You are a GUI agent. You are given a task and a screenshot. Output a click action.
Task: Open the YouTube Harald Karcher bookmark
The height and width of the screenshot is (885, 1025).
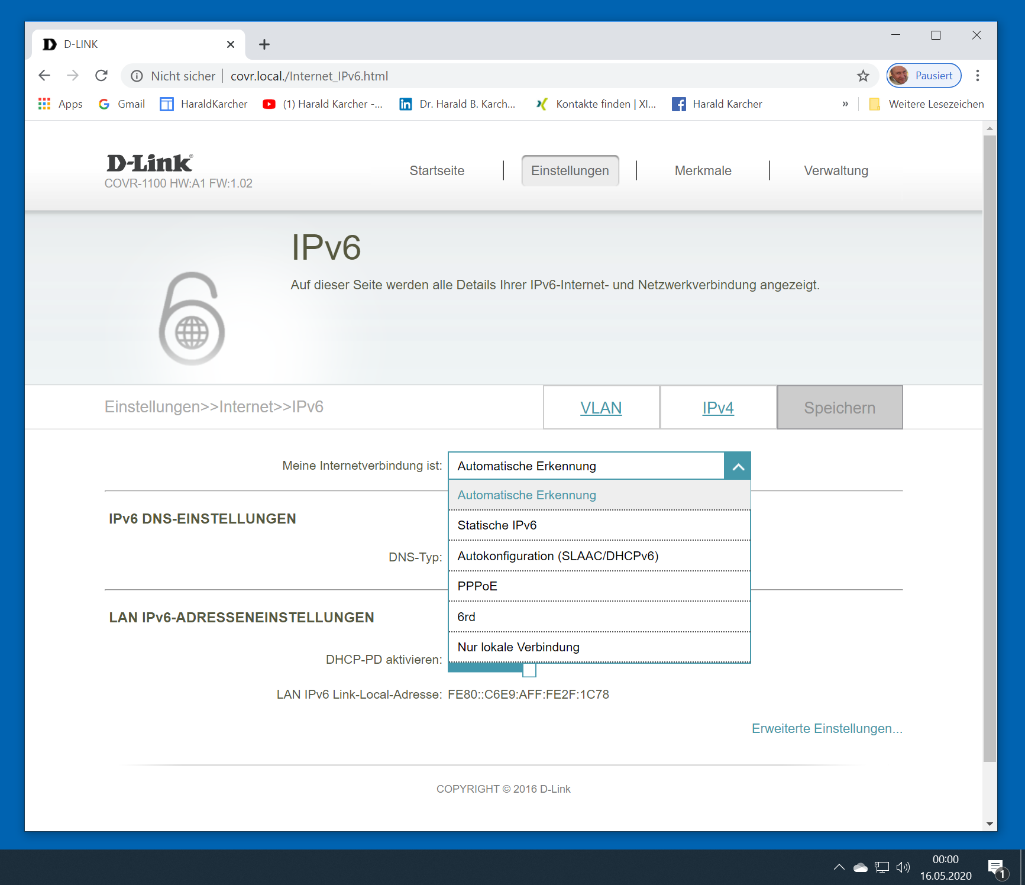(x=323, y=104)
